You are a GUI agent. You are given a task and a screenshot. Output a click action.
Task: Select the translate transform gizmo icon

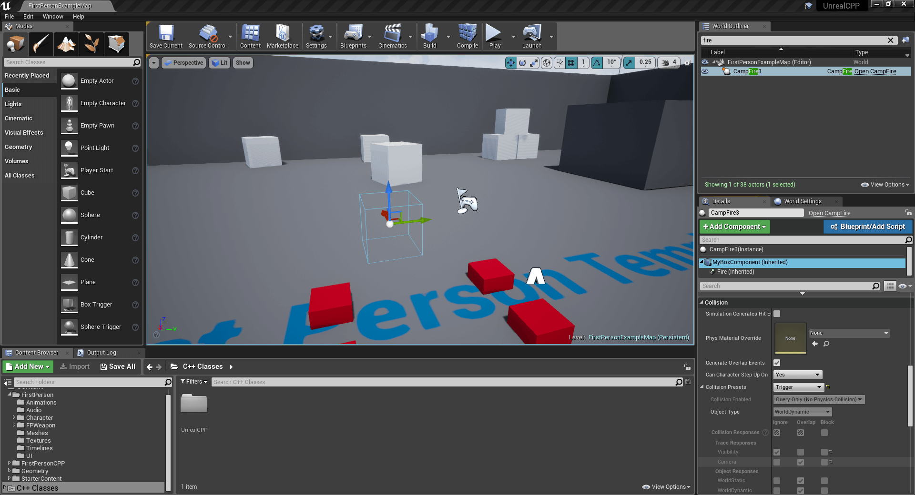tap(511, 63)
